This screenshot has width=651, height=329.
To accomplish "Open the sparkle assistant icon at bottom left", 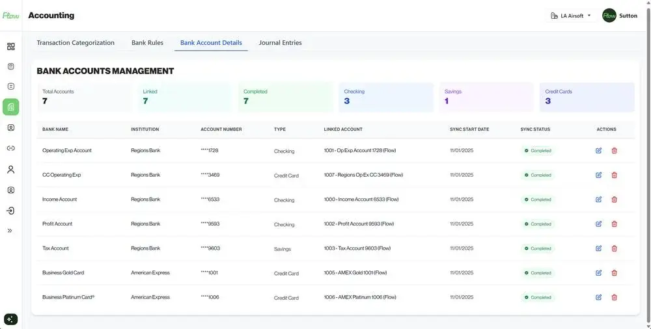I will tap(11, 319).
